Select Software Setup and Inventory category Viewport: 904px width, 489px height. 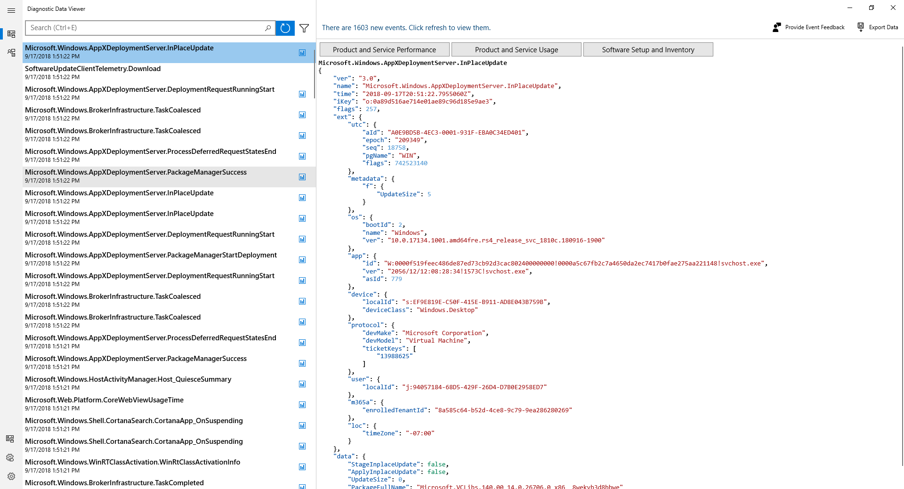click(648, 50)
